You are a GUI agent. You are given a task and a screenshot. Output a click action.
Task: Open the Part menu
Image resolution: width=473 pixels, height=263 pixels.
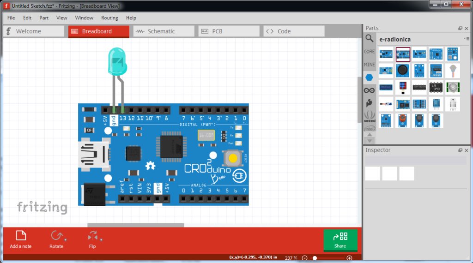click(x=44, y=18)
